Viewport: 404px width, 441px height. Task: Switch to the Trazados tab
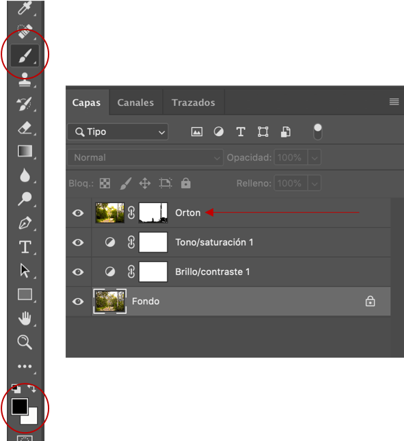193,103
